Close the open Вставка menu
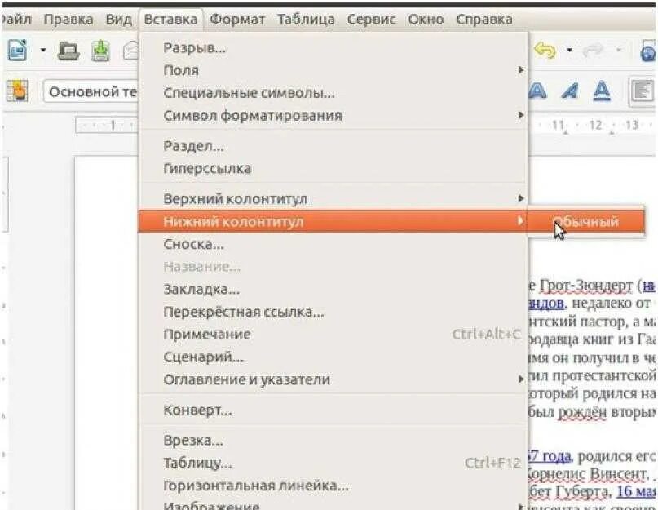 [x=170, y=20]
